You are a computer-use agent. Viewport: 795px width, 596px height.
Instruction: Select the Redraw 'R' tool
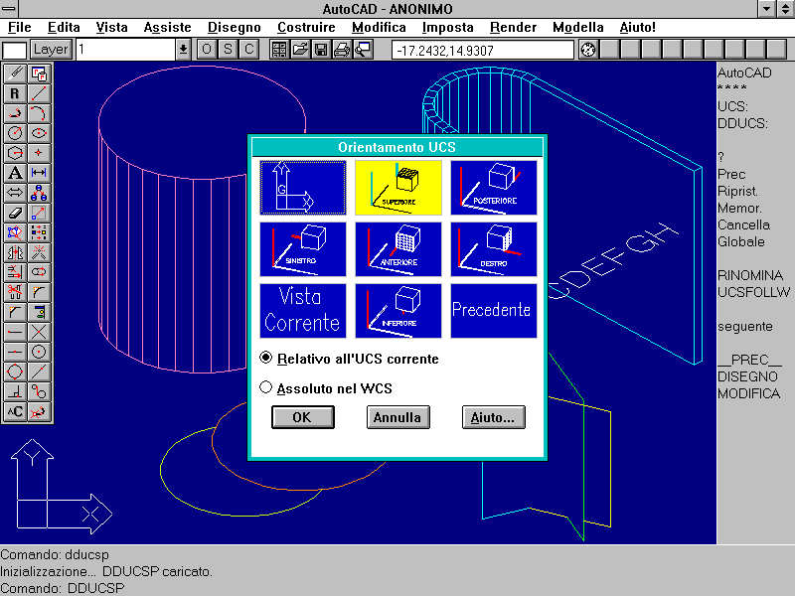tap(15, 93)
